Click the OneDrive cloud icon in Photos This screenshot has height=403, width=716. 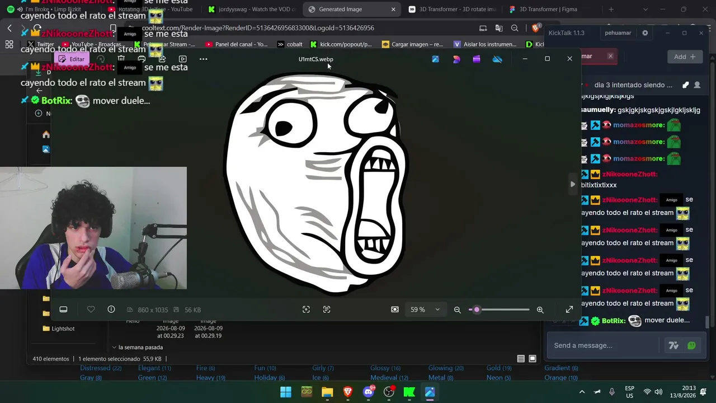click(x=497, y=59)
